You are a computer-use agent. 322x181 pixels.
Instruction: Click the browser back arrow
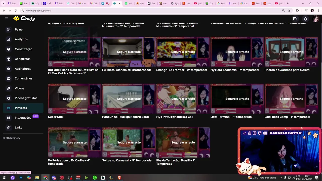click(x=4, y=11)
